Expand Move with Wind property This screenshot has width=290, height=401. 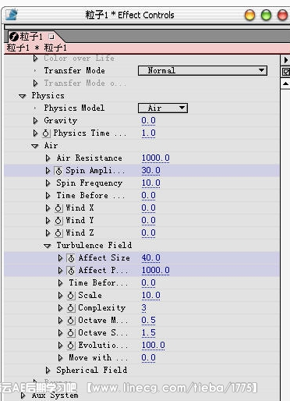coord(60,358)
